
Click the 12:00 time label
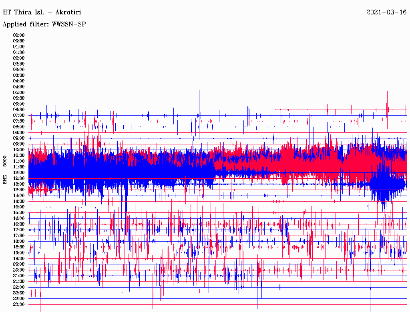point(19,173)
